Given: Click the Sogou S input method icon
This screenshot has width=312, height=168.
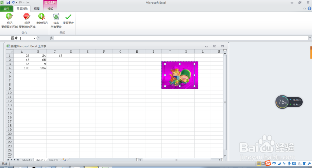Looking at the screenshot, I should [x=268, y=163].
